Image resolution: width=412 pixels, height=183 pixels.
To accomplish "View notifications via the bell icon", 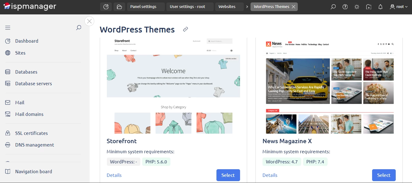I will (380, 6).
